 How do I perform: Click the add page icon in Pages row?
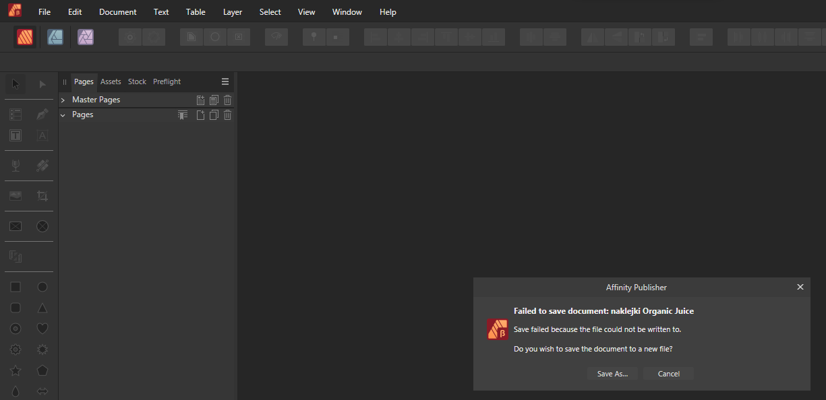tap(200, 115)
